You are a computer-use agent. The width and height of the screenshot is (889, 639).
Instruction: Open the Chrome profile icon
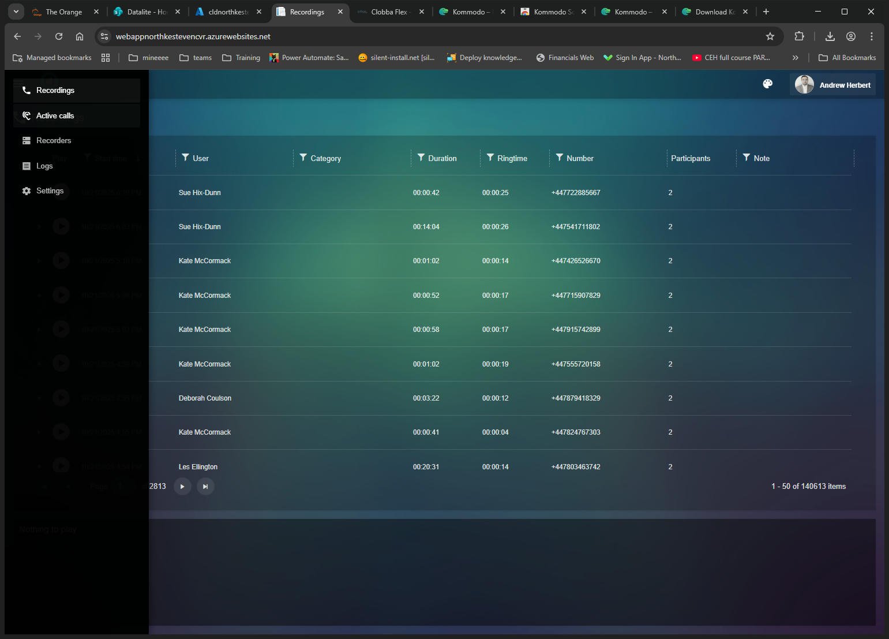(851, 36)
